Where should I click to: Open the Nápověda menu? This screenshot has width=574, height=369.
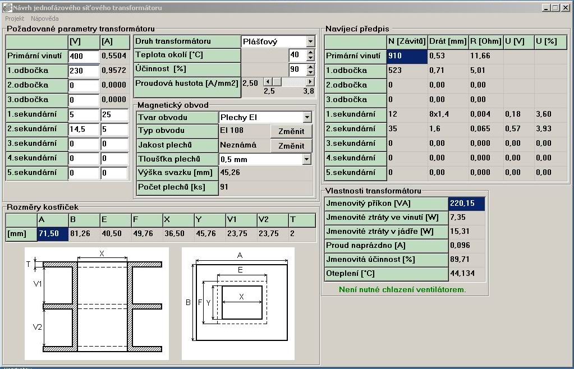pos(45,19)
